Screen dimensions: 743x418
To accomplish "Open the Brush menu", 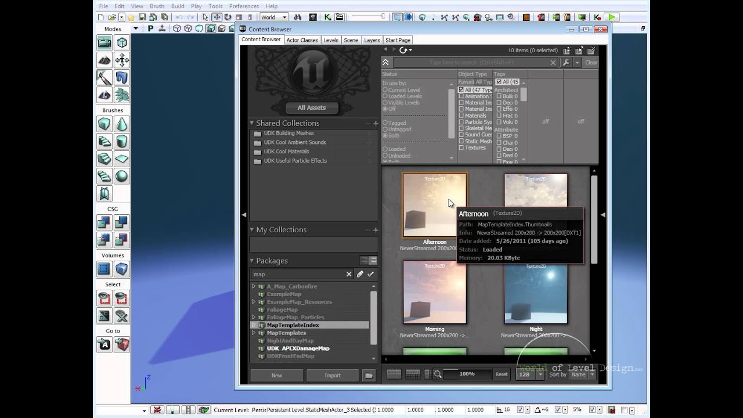I will tap(157, 6).
